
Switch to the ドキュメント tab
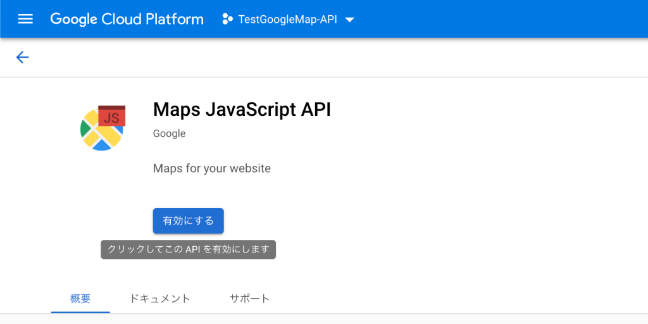click(x=160, y=299)
